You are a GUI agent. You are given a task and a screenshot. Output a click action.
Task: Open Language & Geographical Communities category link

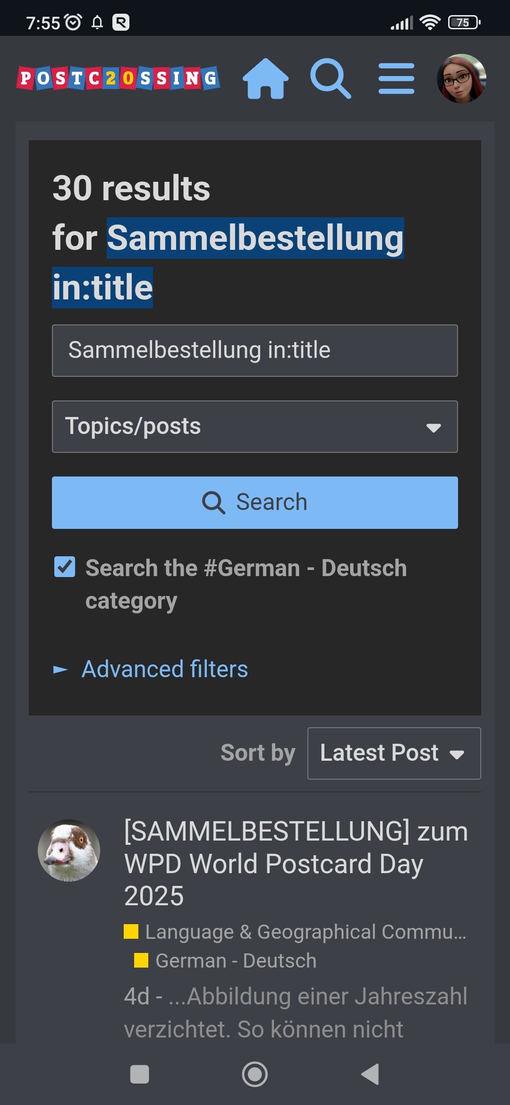coord(295,932)
